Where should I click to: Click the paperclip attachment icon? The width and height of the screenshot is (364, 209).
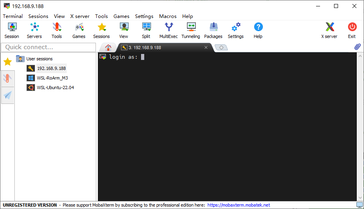tap(358, 47)
